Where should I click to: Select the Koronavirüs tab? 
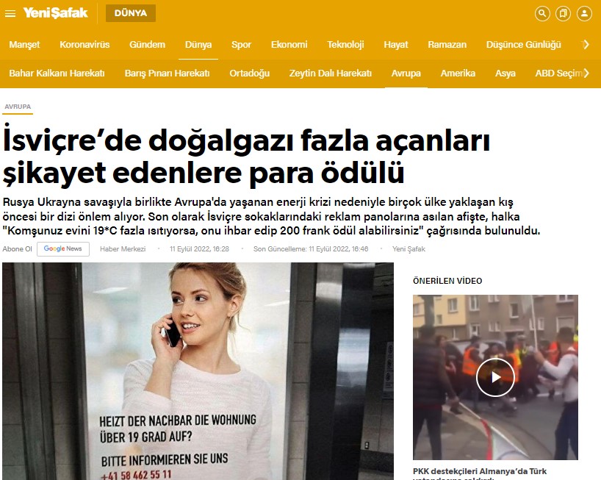point(84,45)
